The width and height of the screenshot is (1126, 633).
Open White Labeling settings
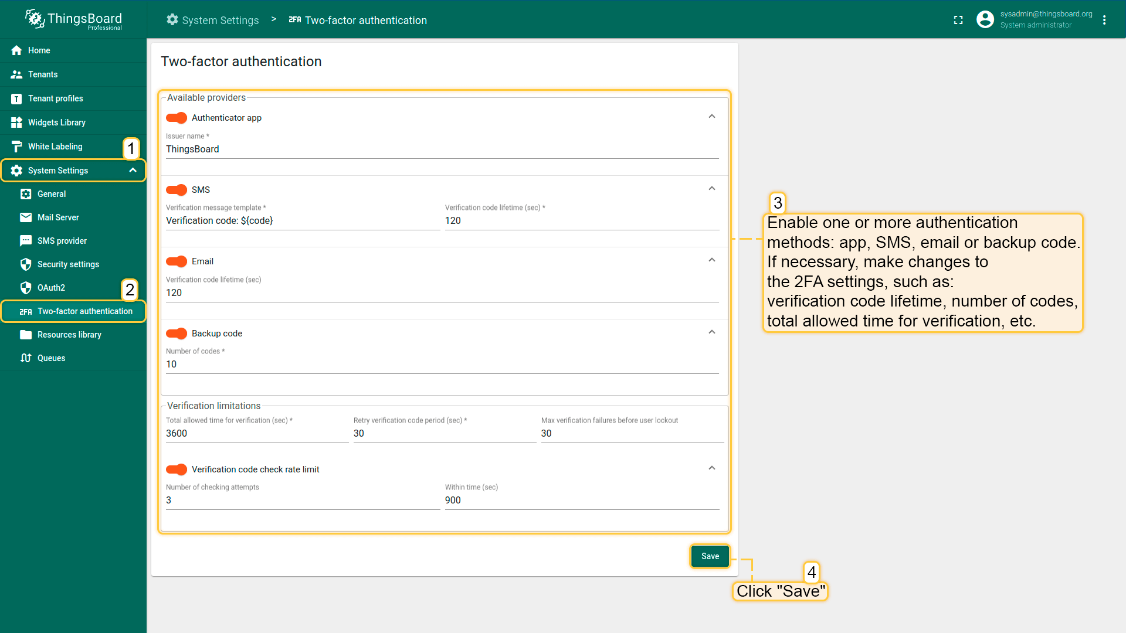coord(73,147)
